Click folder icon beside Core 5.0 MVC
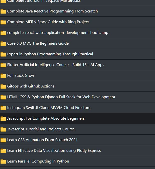Screen dimensions: 155x169 click(3, 43)
